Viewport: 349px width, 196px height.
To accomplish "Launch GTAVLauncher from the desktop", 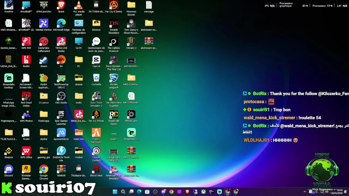I will point(44,7).
